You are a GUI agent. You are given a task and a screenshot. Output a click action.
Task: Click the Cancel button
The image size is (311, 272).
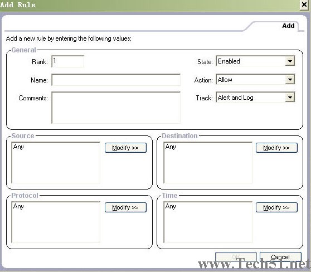(280, 257)
